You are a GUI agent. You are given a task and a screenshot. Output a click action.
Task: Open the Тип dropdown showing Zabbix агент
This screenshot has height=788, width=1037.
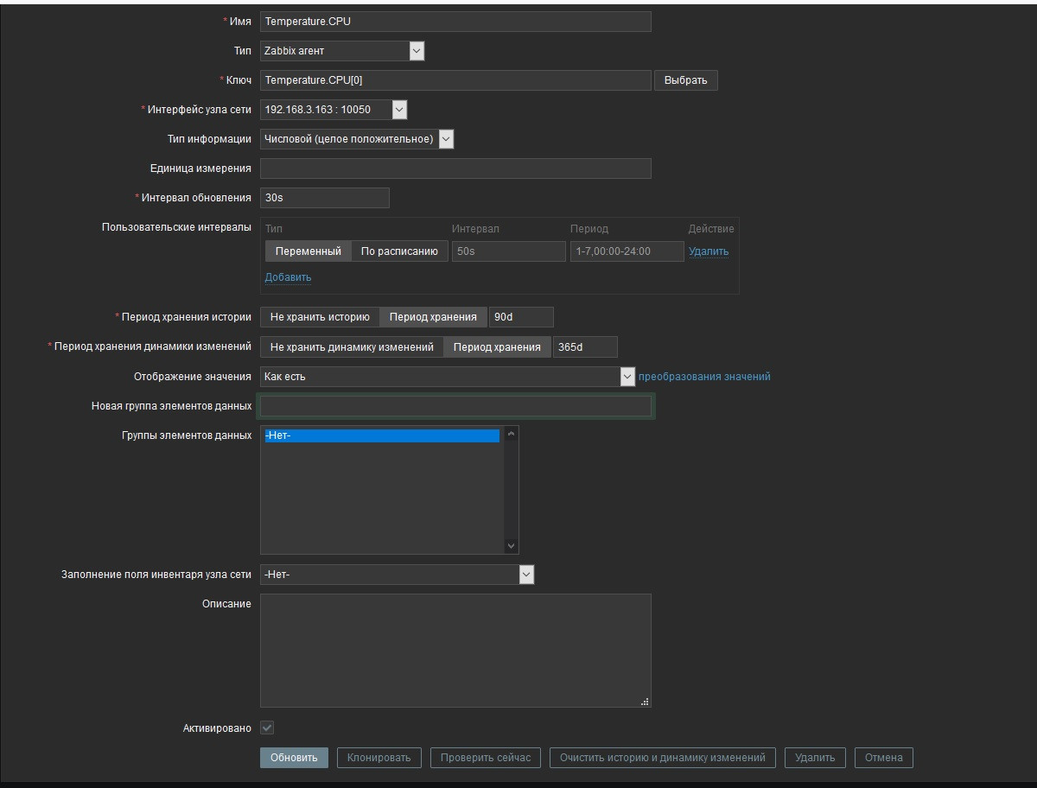pyautogui.click(x=342, y=51)
